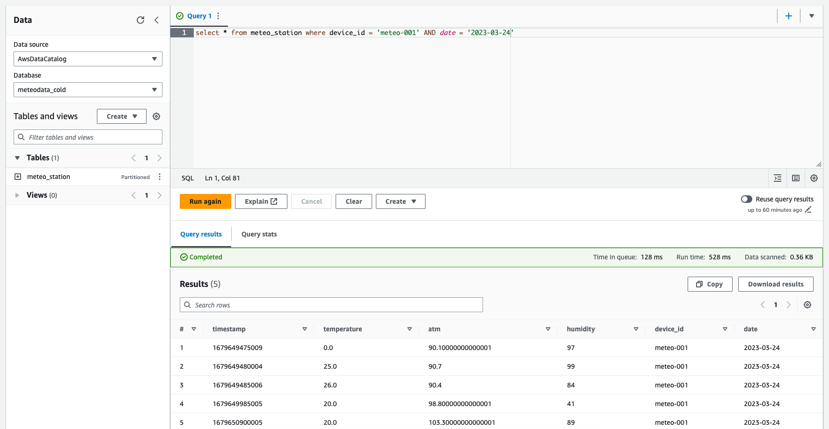This screenshot has height=429, width=829.
Task: Add a new query tab
Action: tap(789, 16)
